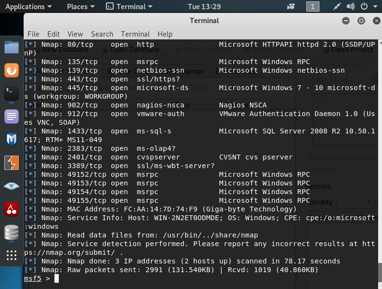This screenshot has height=289, width=382.
Task: Open the eye-shaped icon in dock
Action: tap(12, 186)
